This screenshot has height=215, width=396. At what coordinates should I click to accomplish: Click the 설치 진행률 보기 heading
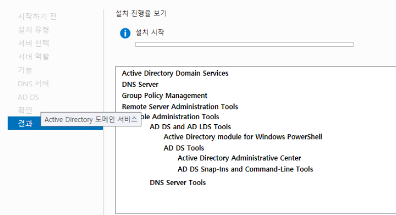(141, 13)
